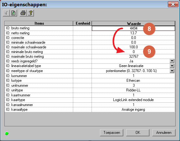Open the linearisatietabel type dropdown
Image resolution: width=180 pixels, height=141 pixels.
[172, 66]
